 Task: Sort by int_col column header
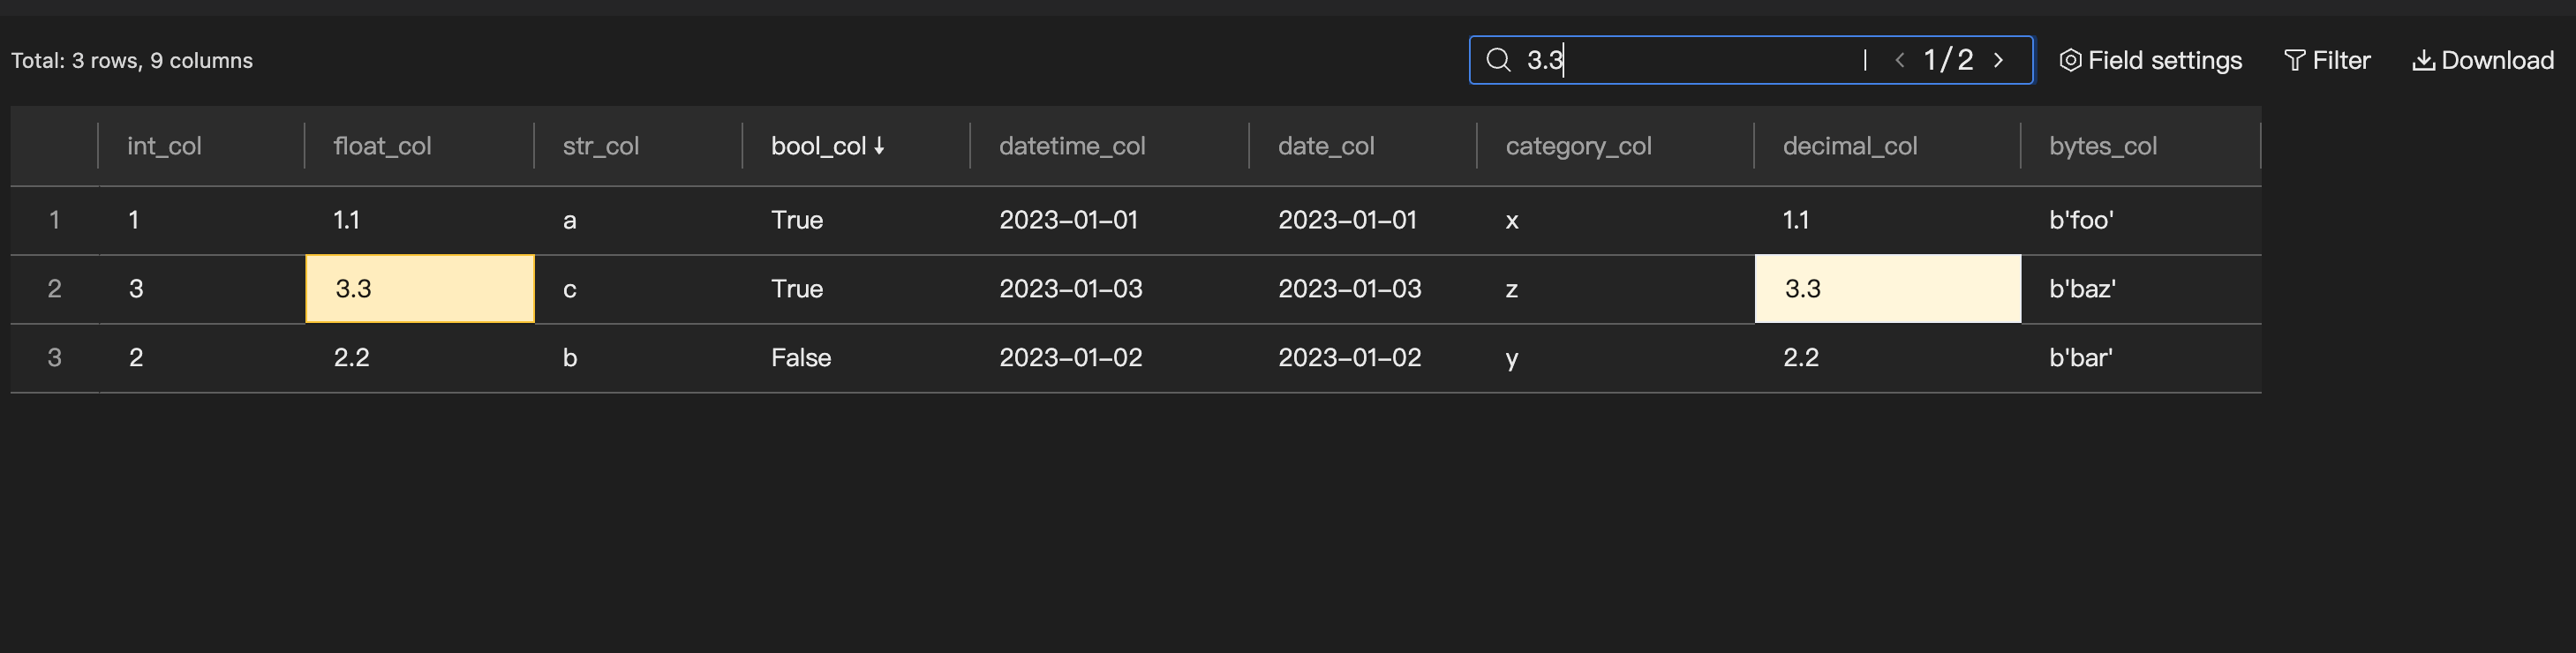click(x=164, y=146)
